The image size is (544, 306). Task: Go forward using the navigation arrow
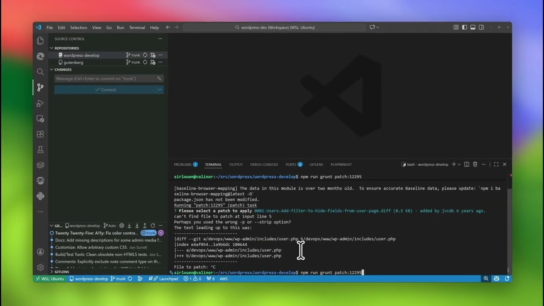pyautogui.click(x=176, y=27)
